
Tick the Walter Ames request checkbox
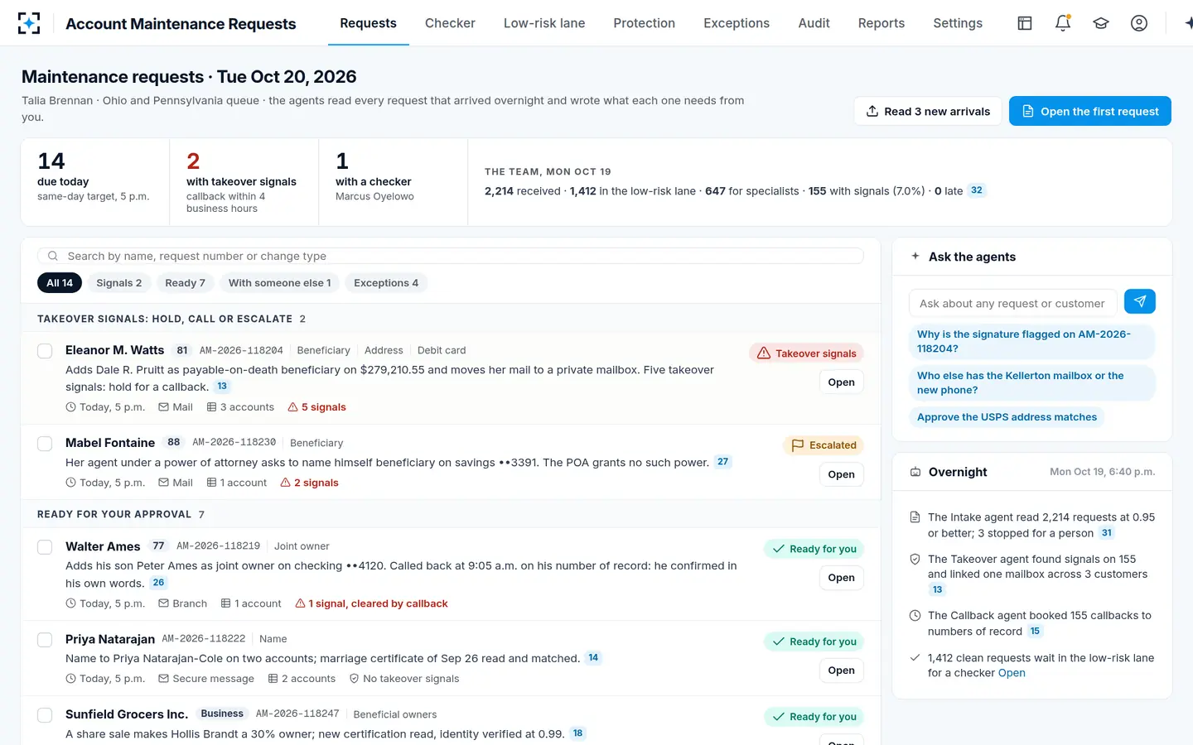pyautogui.click(x=45, y=547)
